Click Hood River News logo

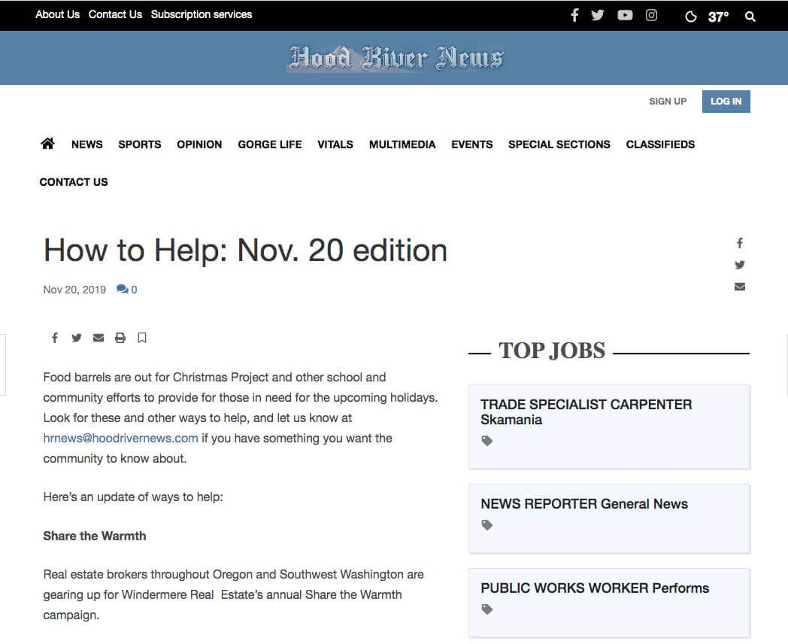click(396, 59)
